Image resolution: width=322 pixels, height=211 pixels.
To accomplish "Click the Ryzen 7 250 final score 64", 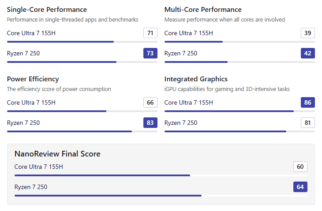I will pos(300,187).
